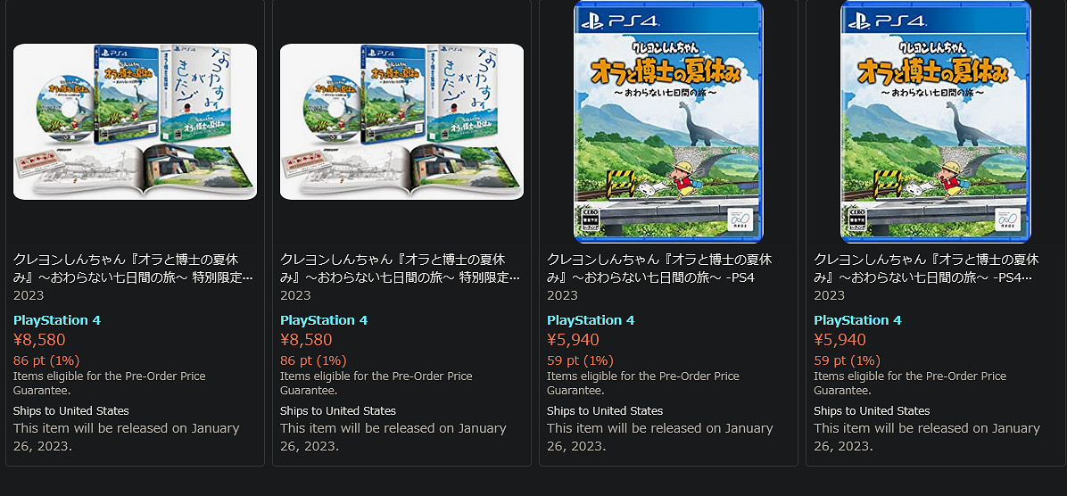Open the third card's title ending in -PS4
1067x496 pixels.
[659, 268]
